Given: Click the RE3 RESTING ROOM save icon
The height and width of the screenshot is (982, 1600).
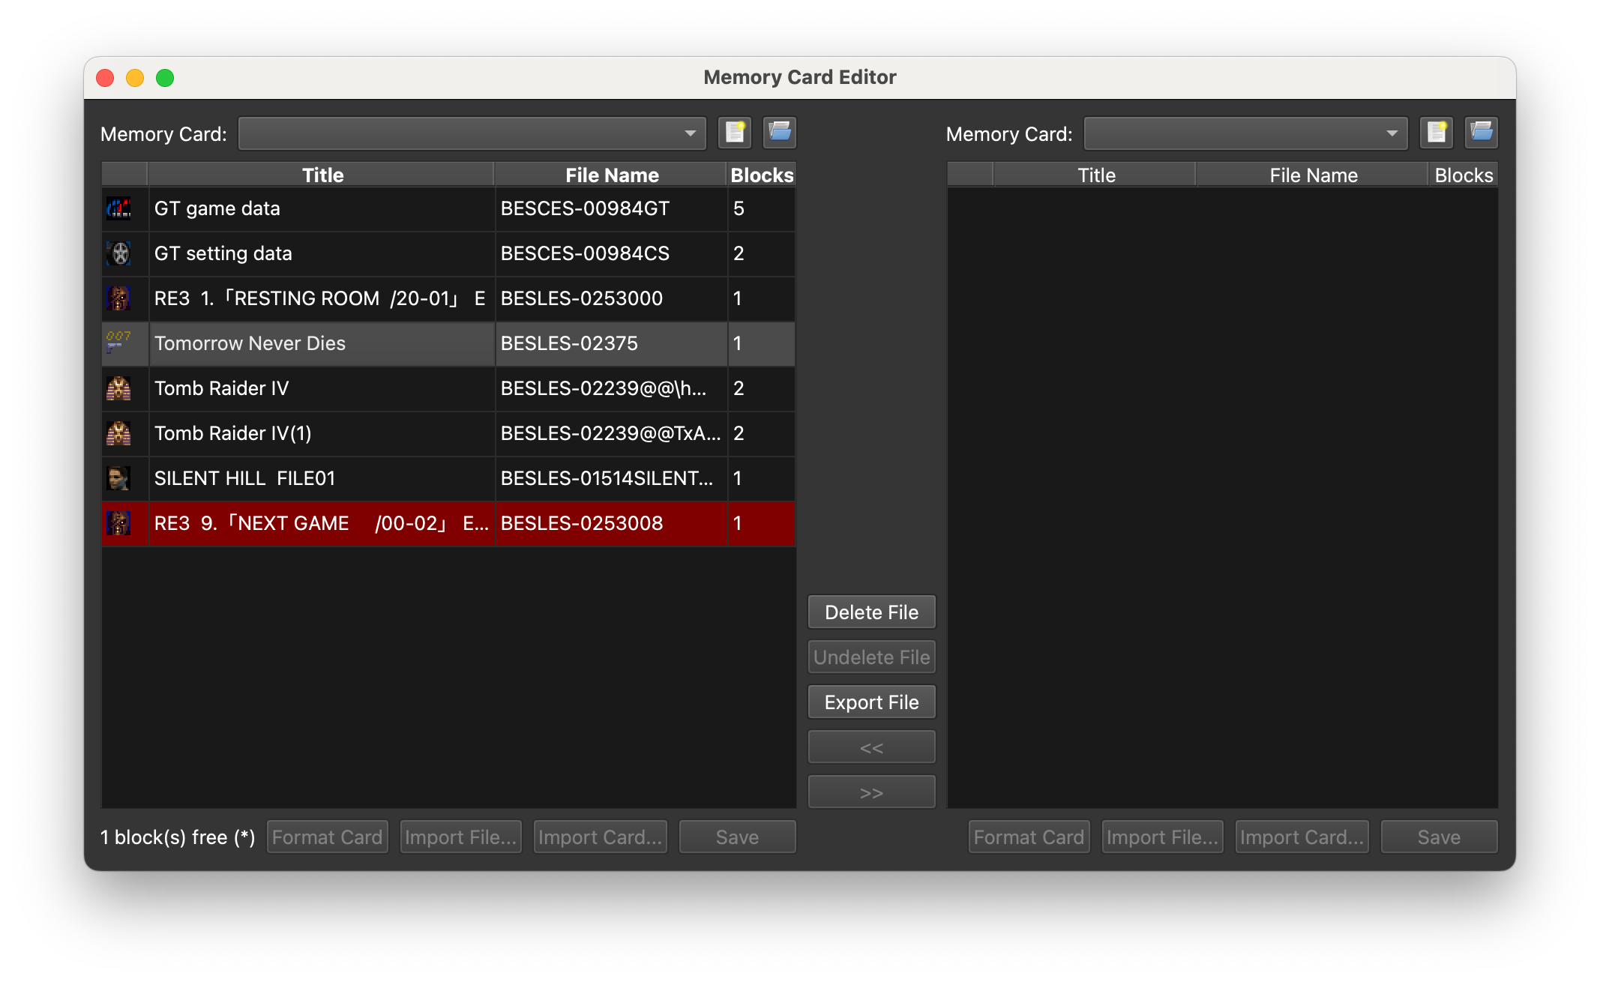Looking at the screenshot, I should [118, 298].
